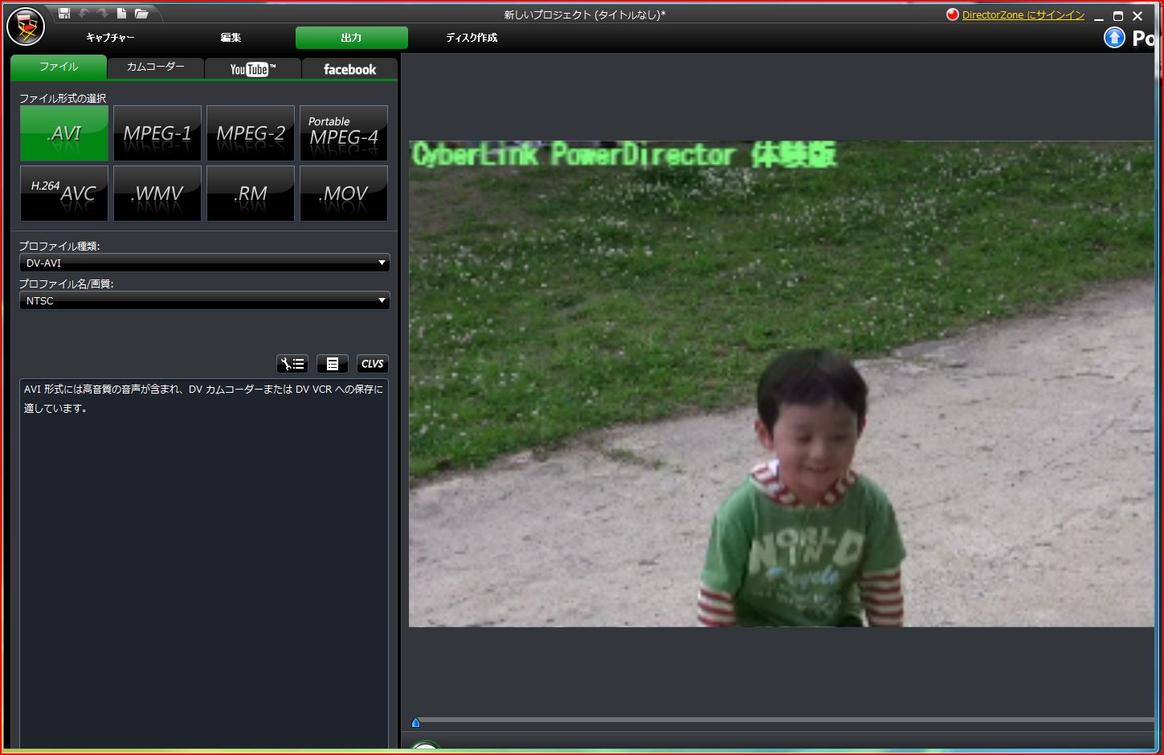Click the AVI format description text box
The width and height of the screenshot is (1164, 755).
[x=204, y=564]
